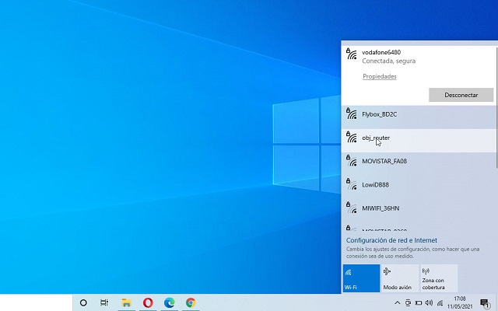Click the LowiDB88 signal icon
Viewport: 498px width, 311px height.
351,184
